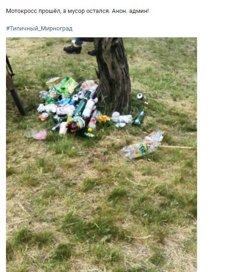233x272 pixels.
Task: Click the white cup at the pile's front
Action: pos(63,129)
